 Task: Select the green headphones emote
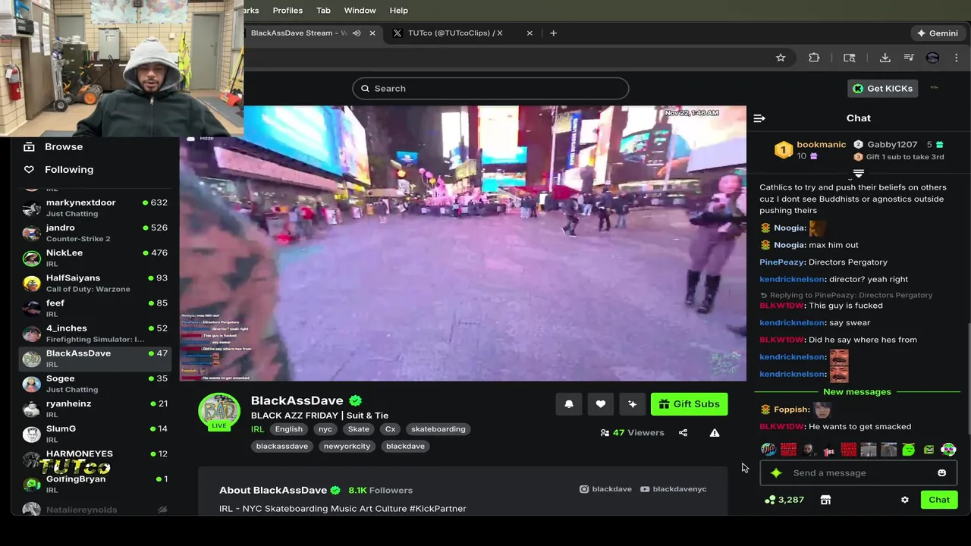(x=949, y=450)
